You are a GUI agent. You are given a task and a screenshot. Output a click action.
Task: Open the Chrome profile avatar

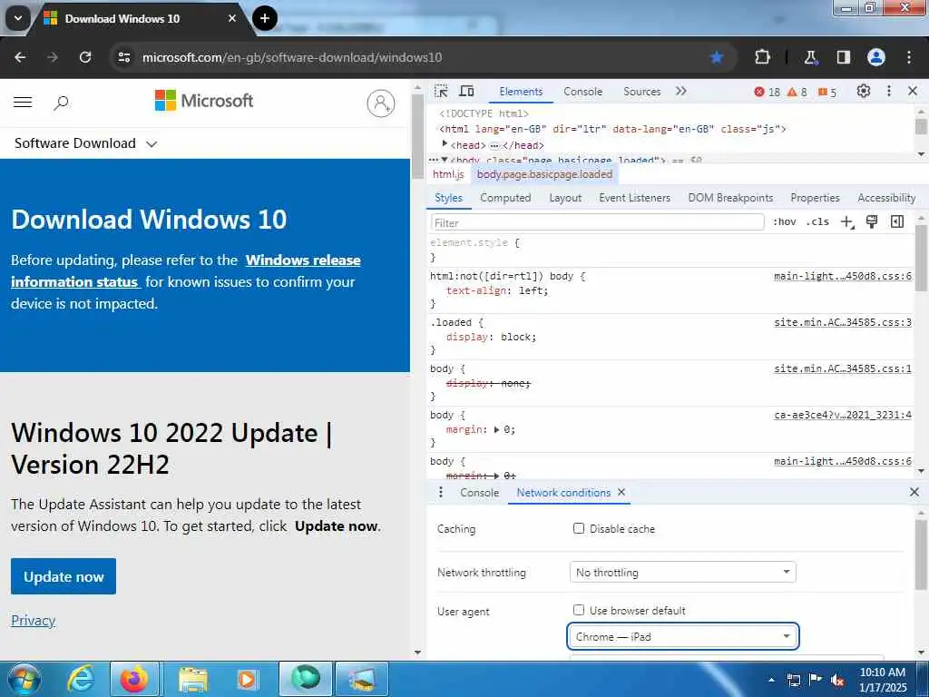(876, 57)
